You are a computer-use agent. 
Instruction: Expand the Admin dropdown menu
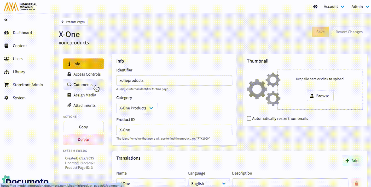coord(360,7)
